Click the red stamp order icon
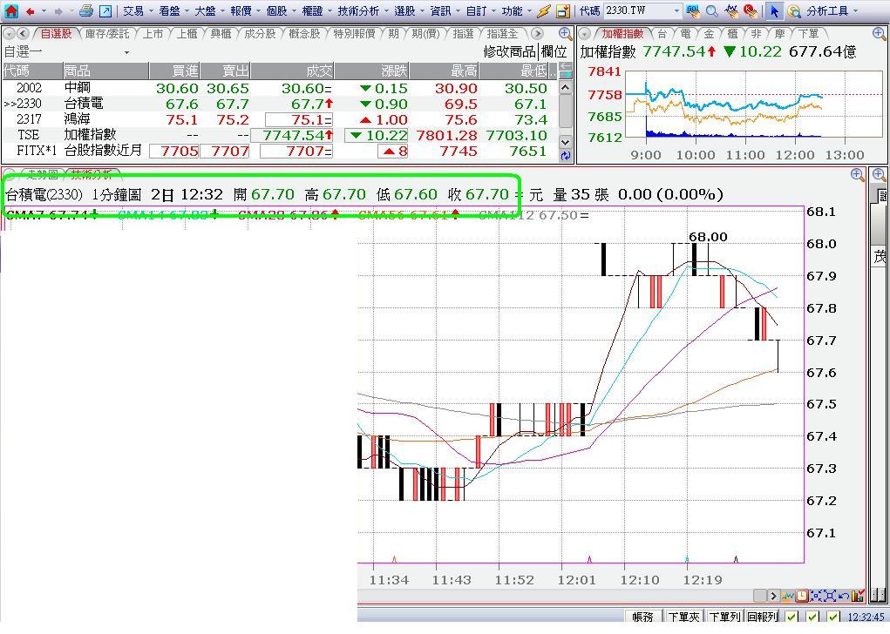 [751, 10]
